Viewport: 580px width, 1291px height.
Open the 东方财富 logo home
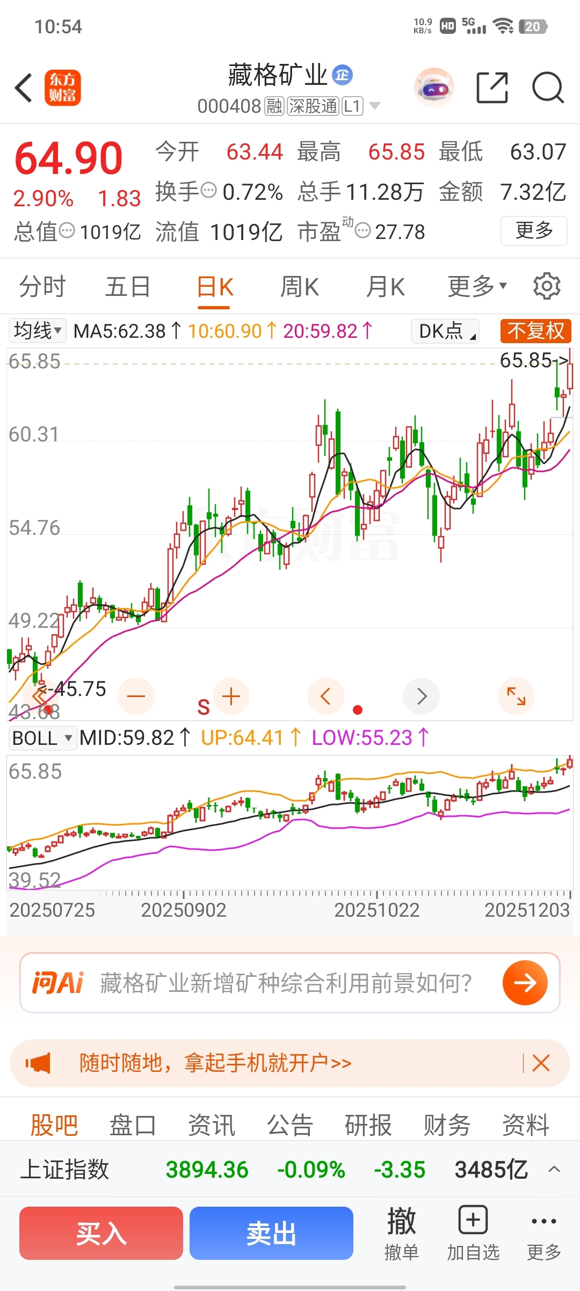(x=63, y=88)
